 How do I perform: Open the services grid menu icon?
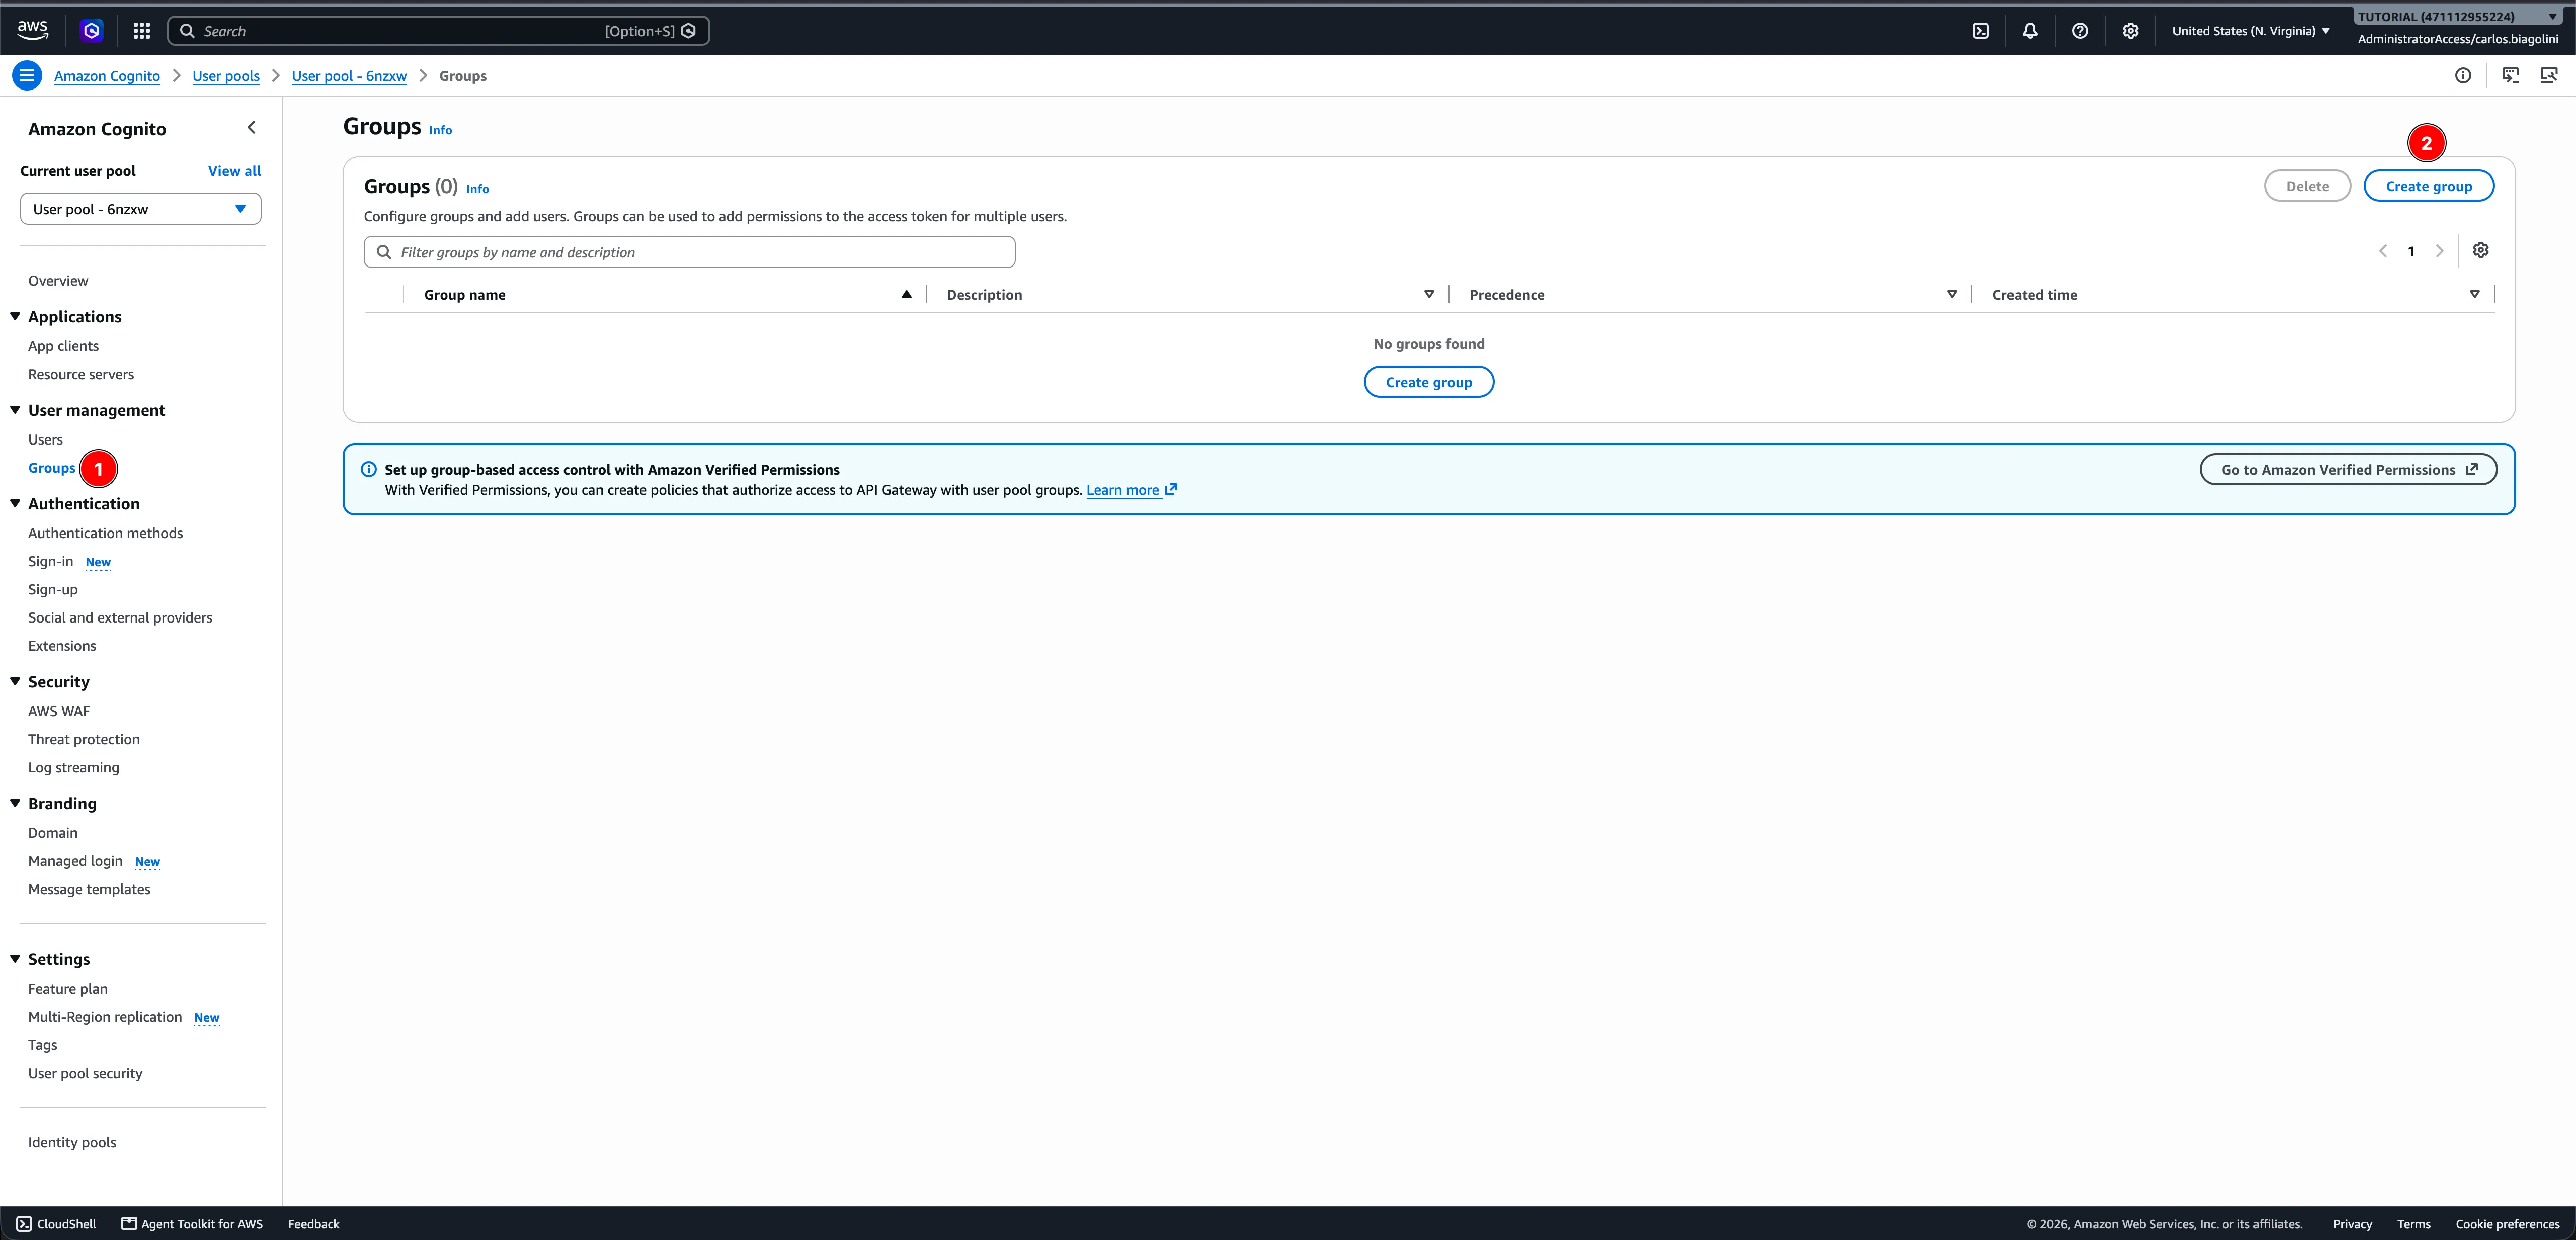[142, 31]
